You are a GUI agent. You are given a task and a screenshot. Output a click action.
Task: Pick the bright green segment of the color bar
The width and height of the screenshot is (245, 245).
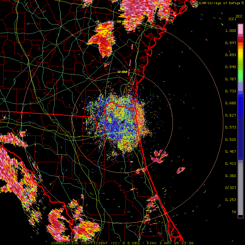(240, 74)
